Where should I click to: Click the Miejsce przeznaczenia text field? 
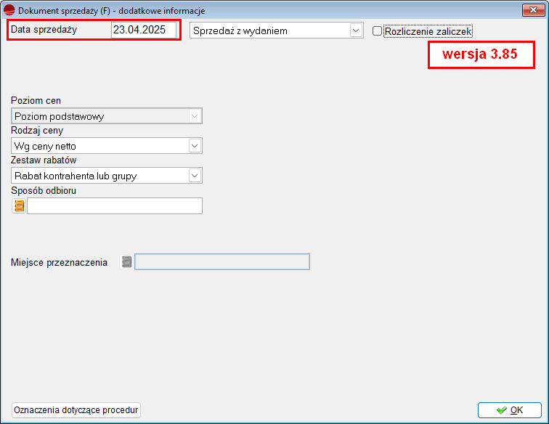[x=222, y=262]
